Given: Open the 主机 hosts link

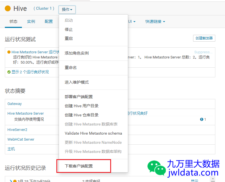Looking at the screenshot, I should (11, 149).
